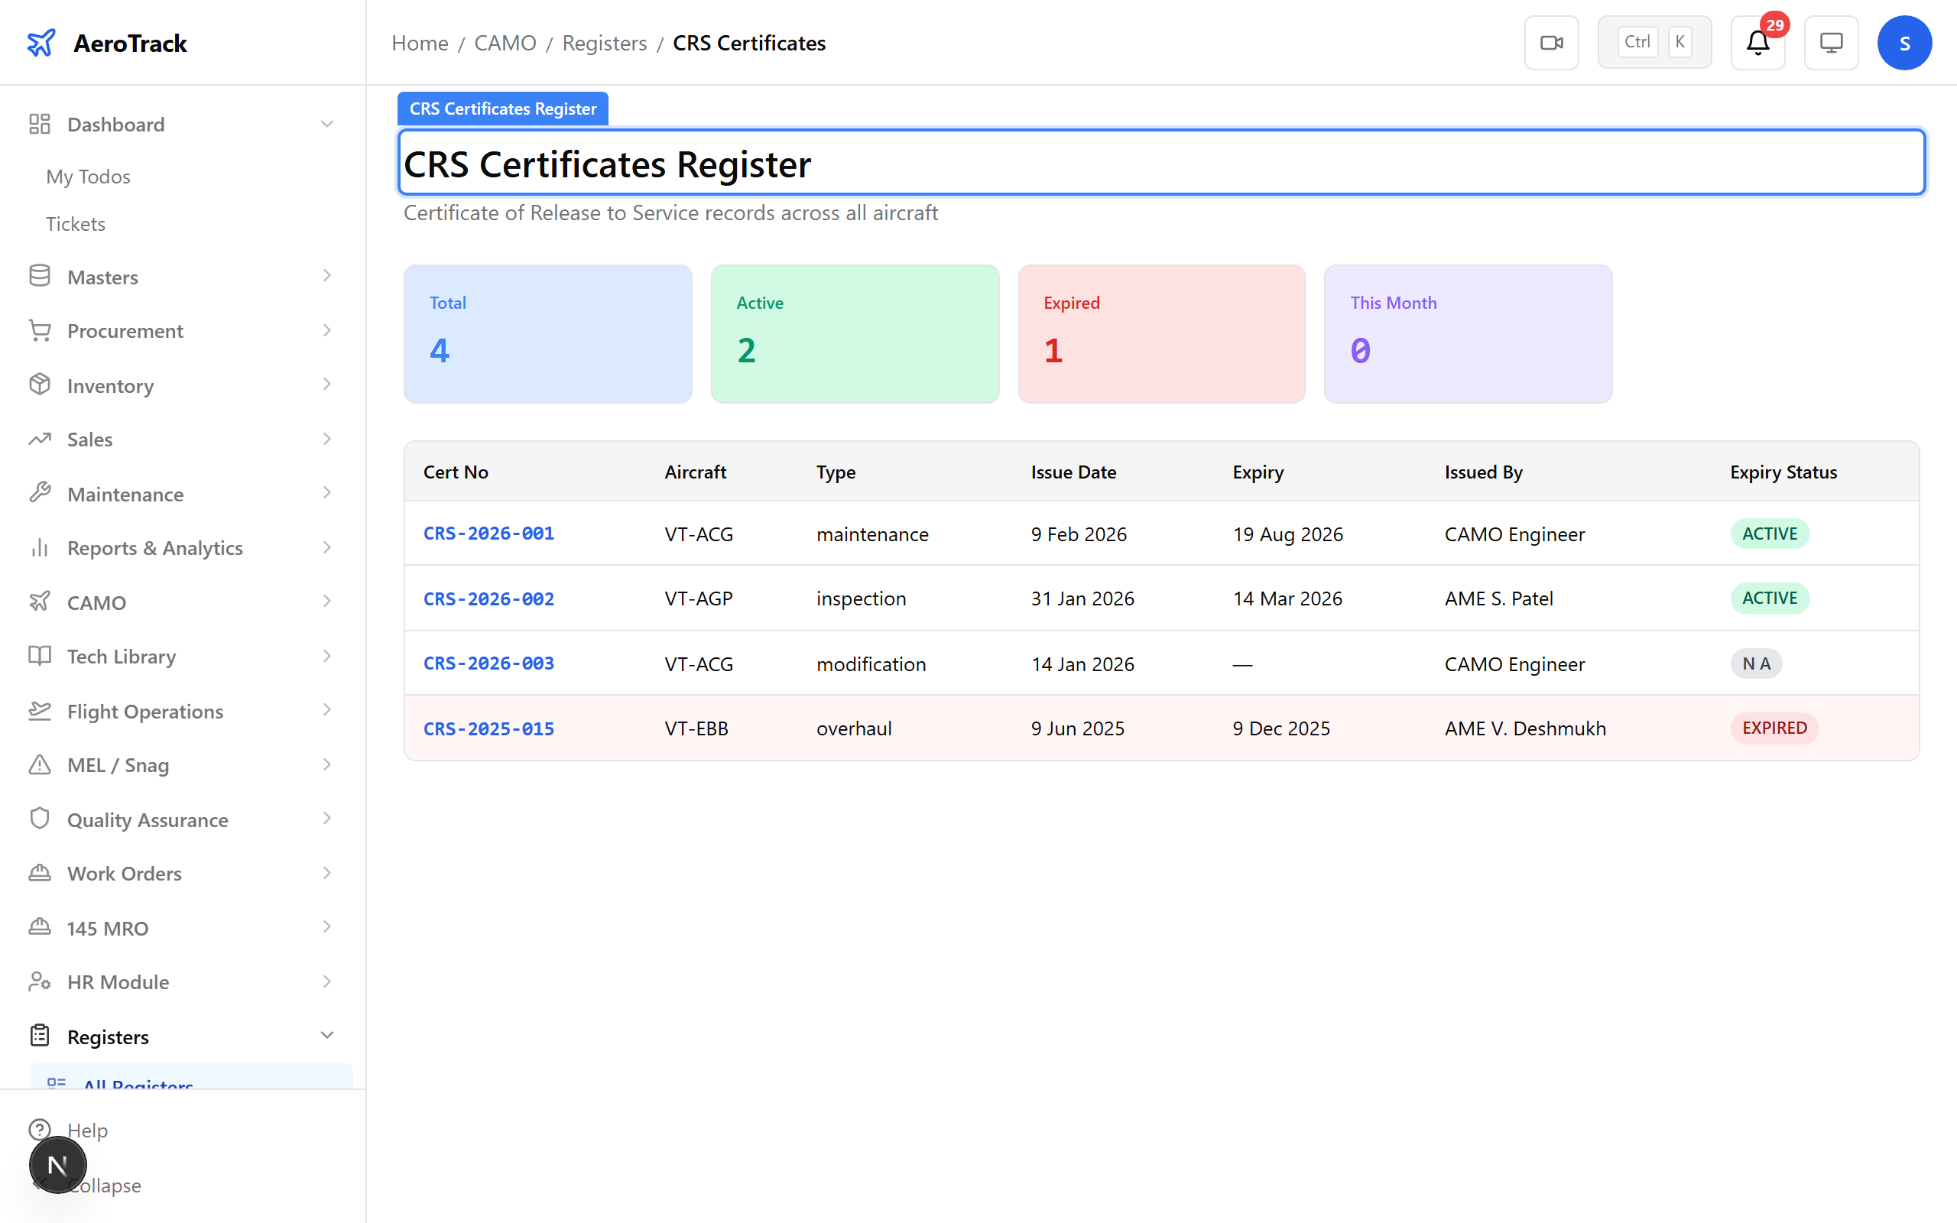Click the Expired summary card

coord(1160,333)
